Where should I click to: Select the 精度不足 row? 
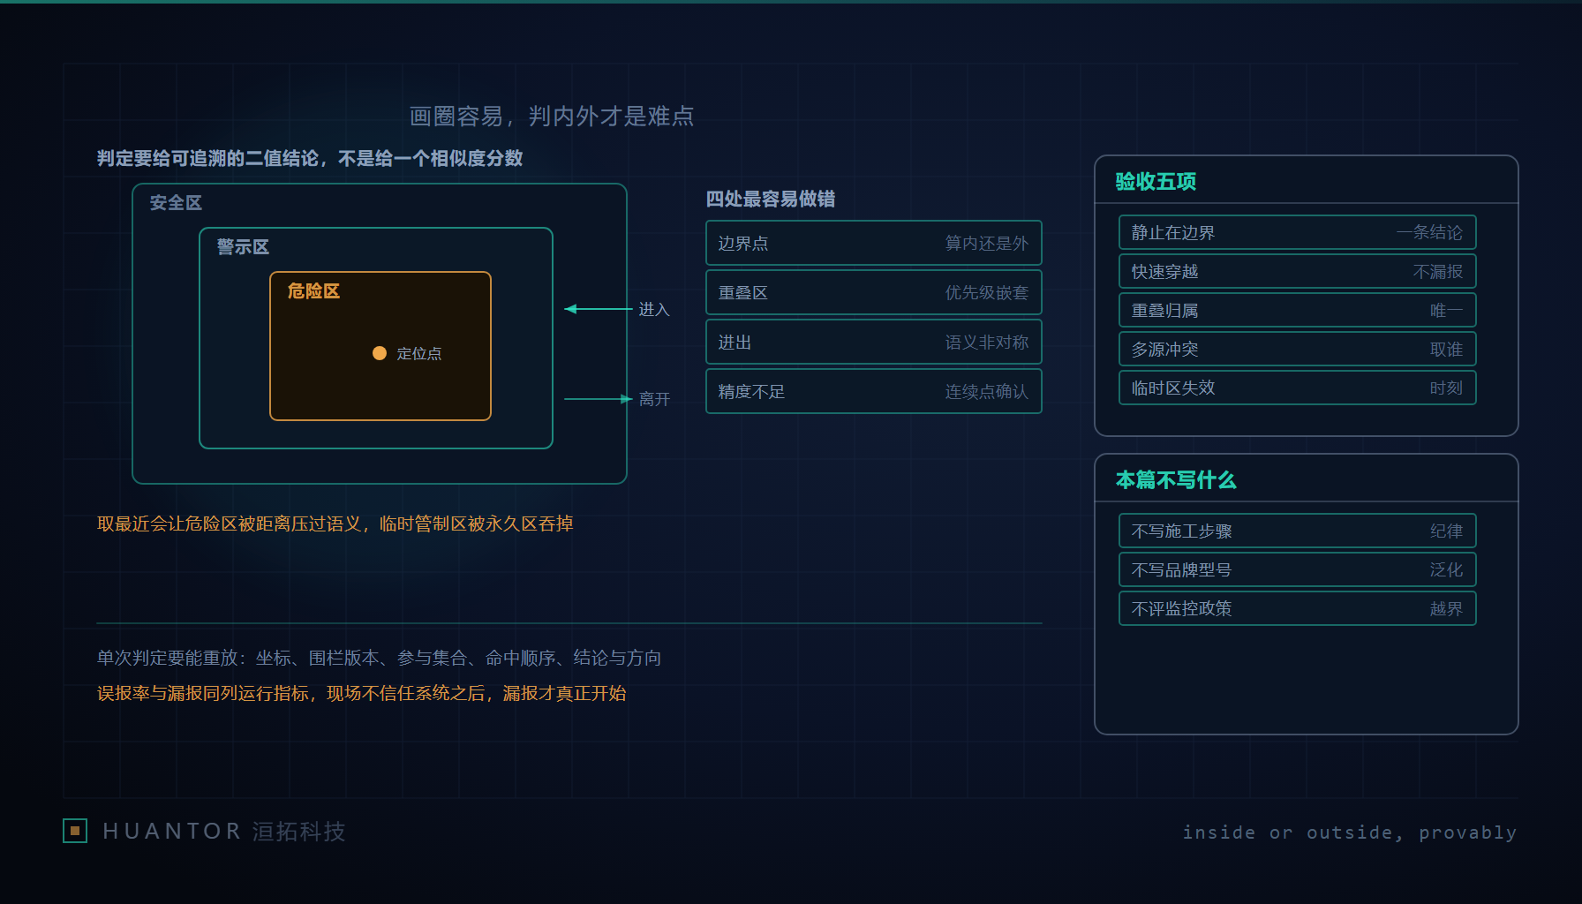pyautogui.click(x=874, y=391)
